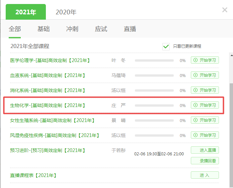Click play icon in 血液系统 row
The image size is (233, 188).
click(196, 75)
